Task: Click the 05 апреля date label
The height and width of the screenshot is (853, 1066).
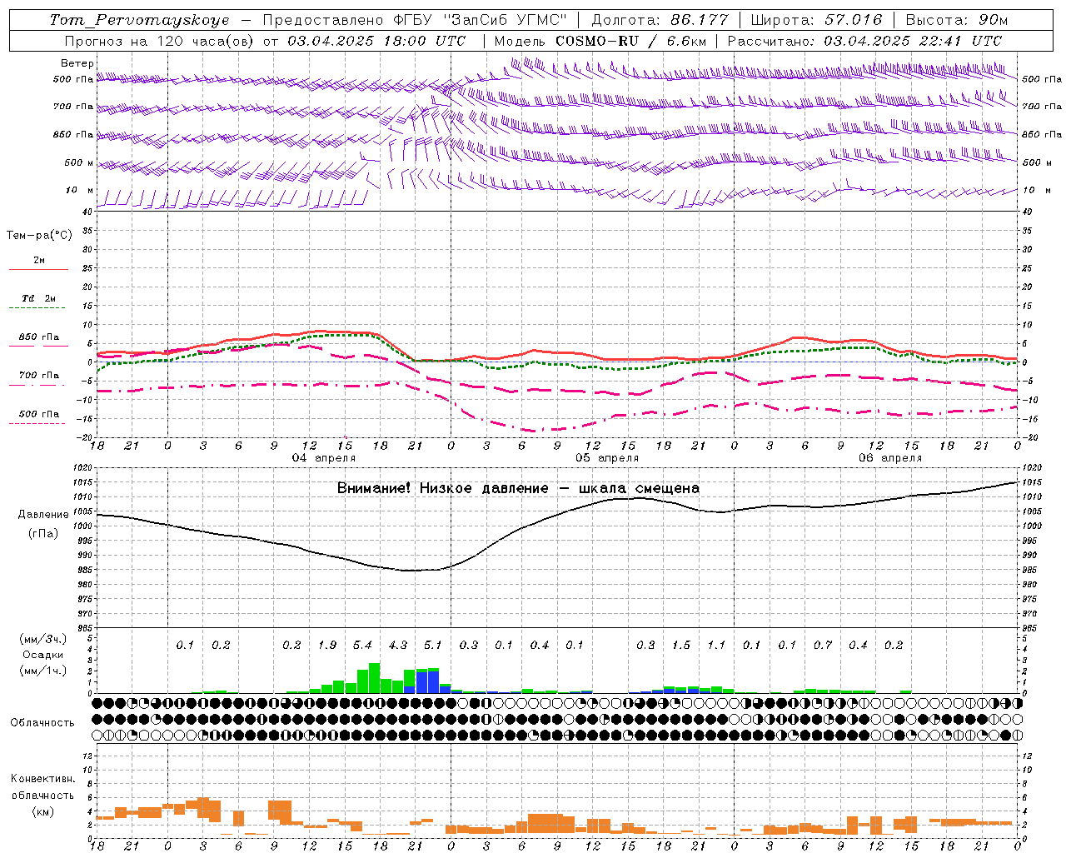Action: [607, 458]
